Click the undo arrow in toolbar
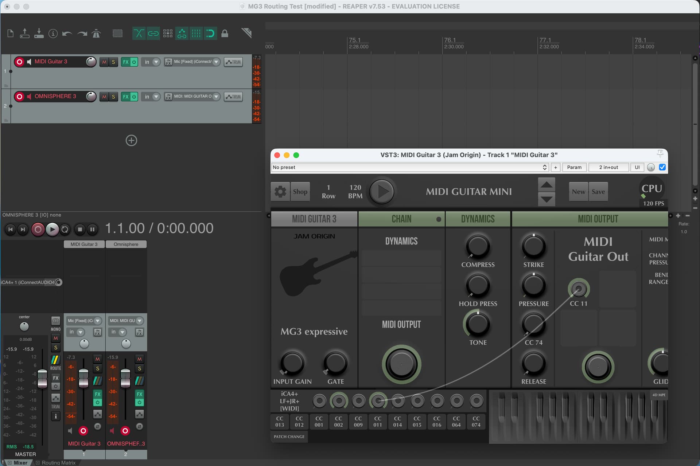The image size is (700, 466). pos(67,34)
